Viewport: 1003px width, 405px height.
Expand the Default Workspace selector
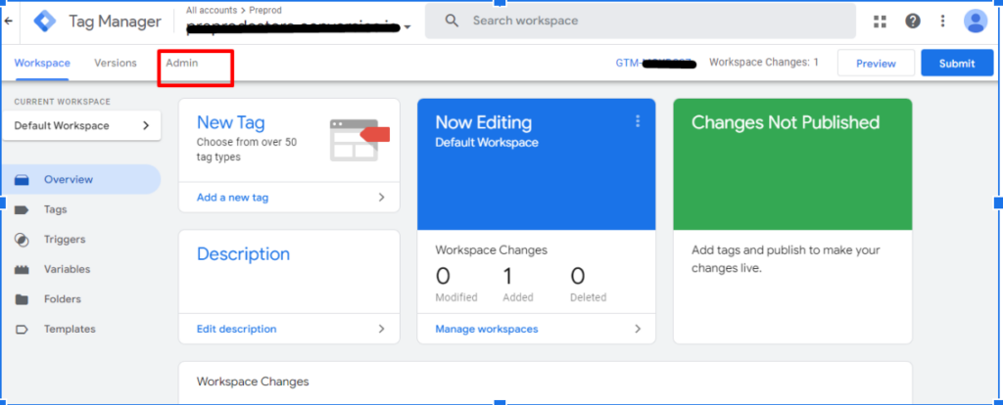81,126
